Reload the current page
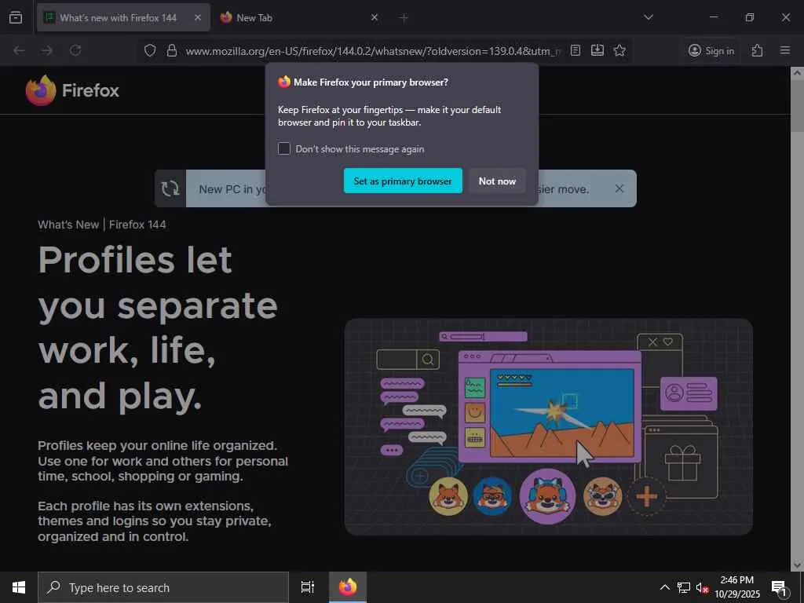Viewport: 804px width, 603px height. pos(75,50)
